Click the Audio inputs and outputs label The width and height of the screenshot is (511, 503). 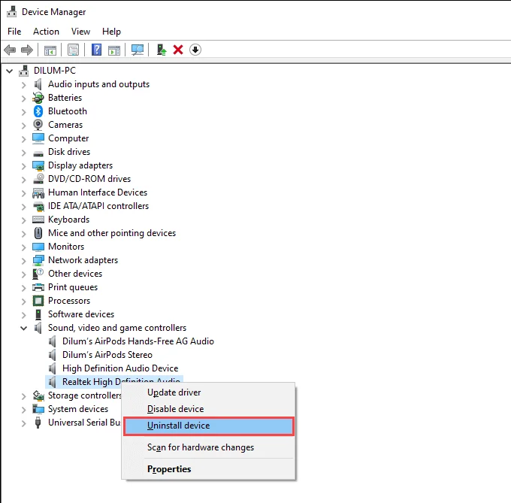click(98, 84)
